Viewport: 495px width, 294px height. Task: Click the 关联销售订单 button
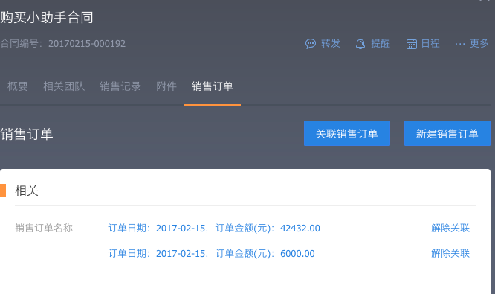point(347,133)
